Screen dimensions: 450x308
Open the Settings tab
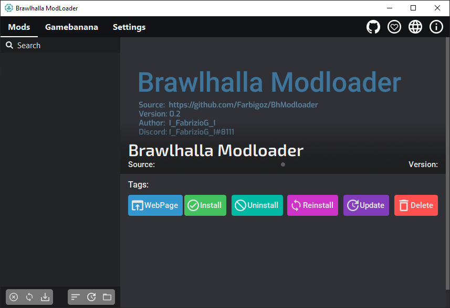(129, 27)
